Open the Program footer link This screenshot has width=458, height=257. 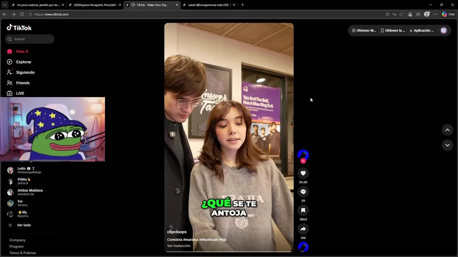[16, 246]
